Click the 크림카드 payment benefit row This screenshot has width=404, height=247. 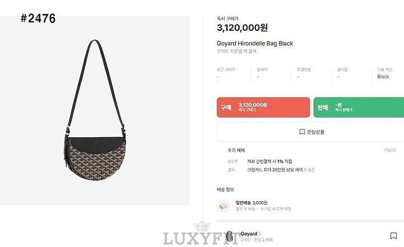(x=281, y=170)
